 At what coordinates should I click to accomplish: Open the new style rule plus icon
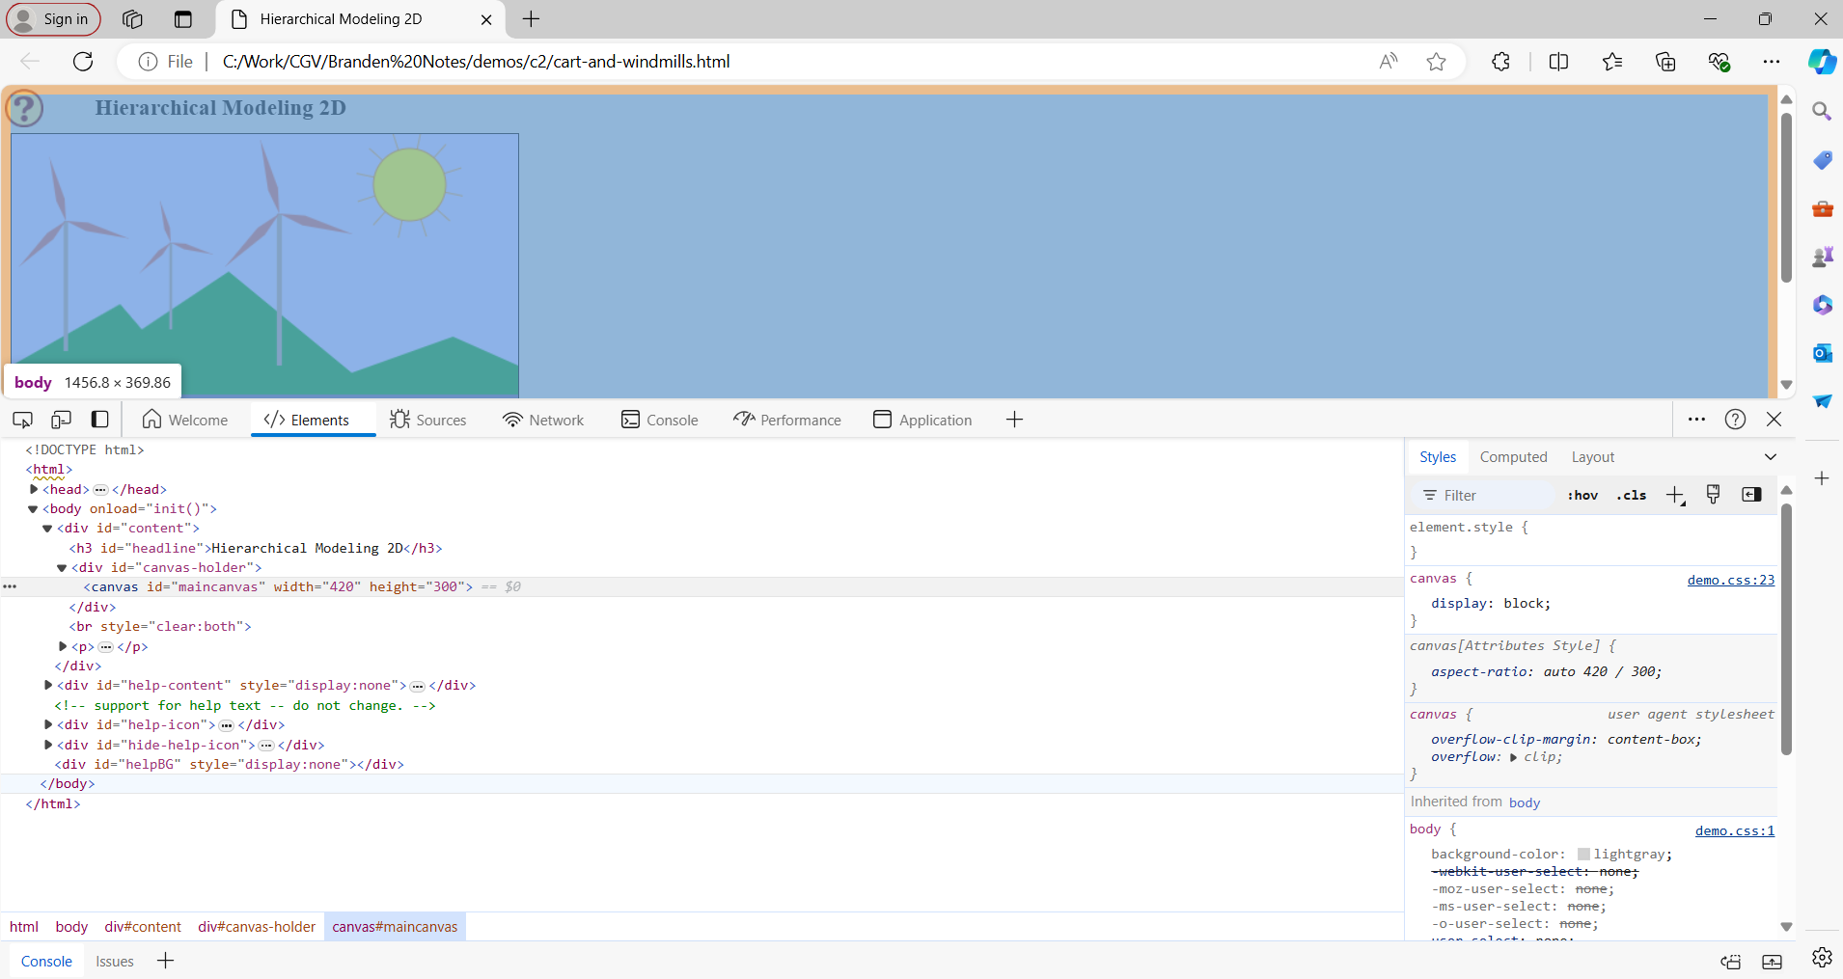point(1675,496)
